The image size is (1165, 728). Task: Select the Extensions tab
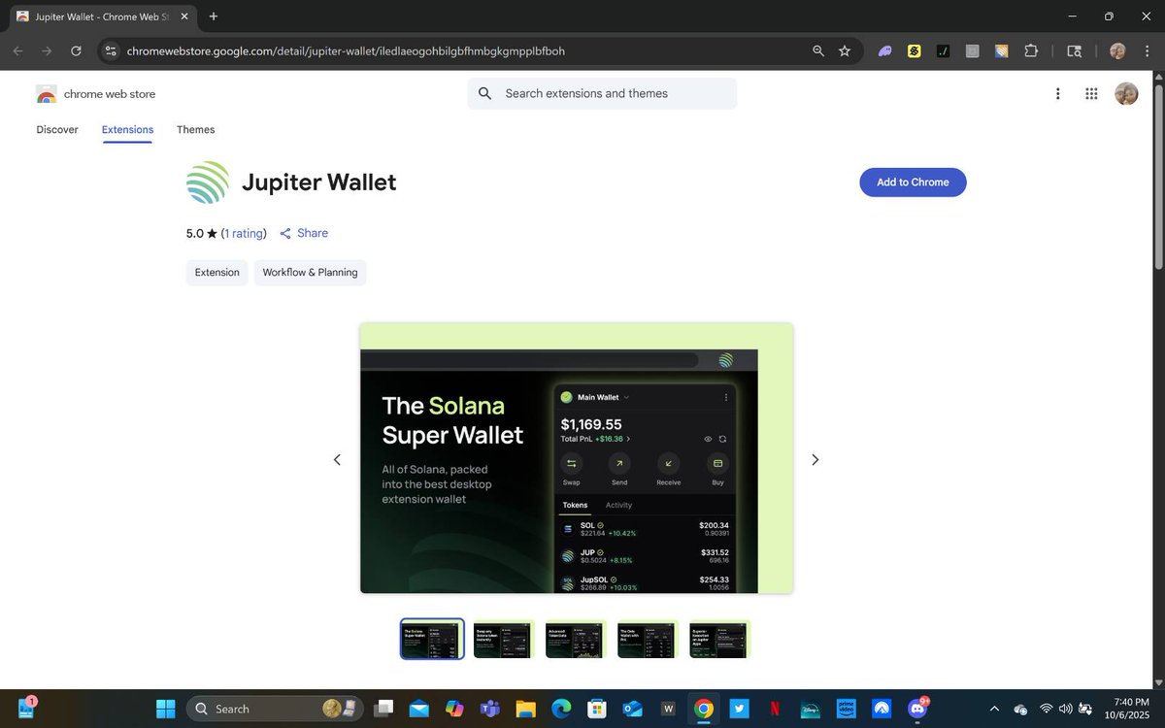(x=127, y=129)
